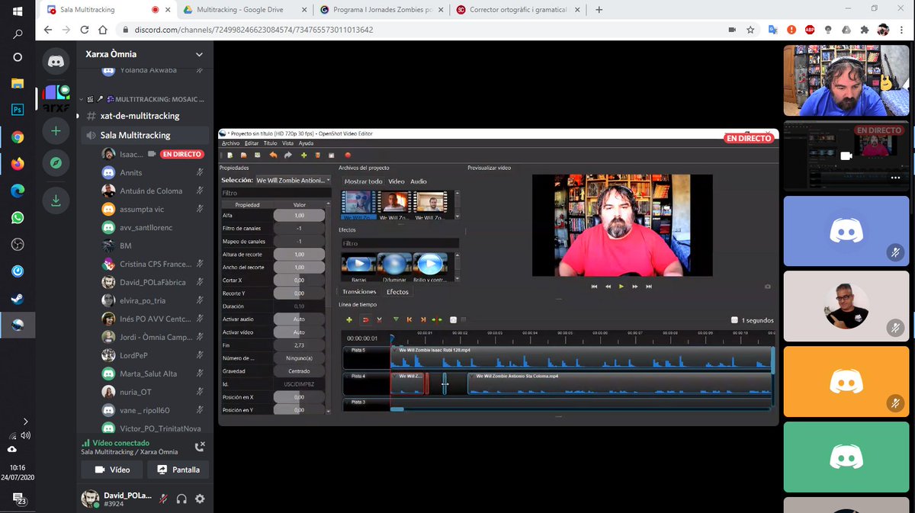Viewport: 915px width, 513px height.
Task: Click the green plus Import Files icon
Action: pyautogui.click(x=303, y=156)
